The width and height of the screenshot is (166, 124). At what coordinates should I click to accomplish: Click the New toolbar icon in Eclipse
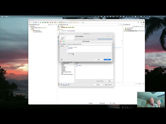pyautogui.click(x=30, y=22)
